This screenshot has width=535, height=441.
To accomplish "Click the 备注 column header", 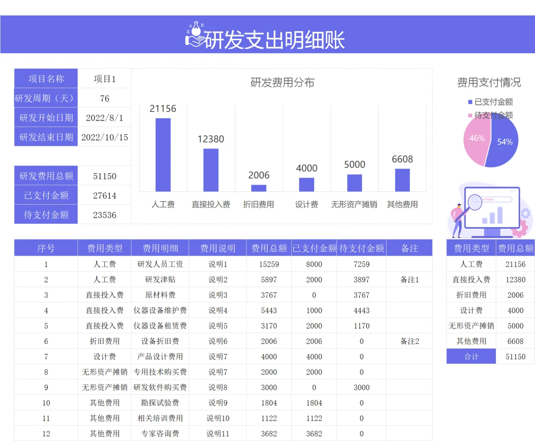I will point(409,247).
